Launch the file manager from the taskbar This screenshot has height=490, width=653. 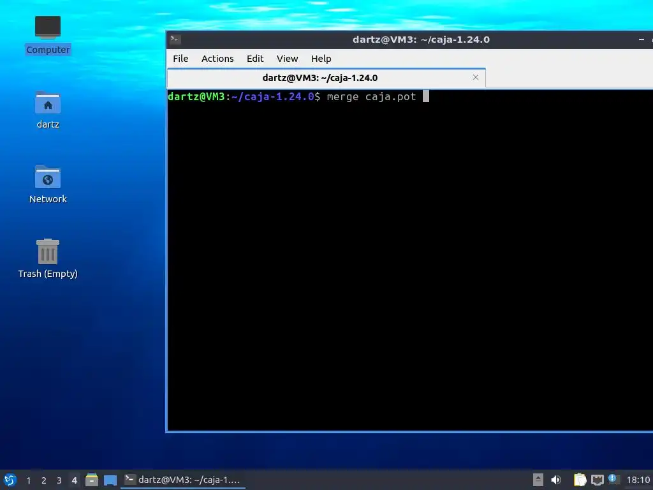pyautogui.click(x=92, y=480)
